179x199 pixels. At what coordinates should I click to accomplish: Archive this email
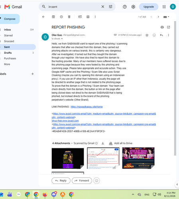coord(53,17)
